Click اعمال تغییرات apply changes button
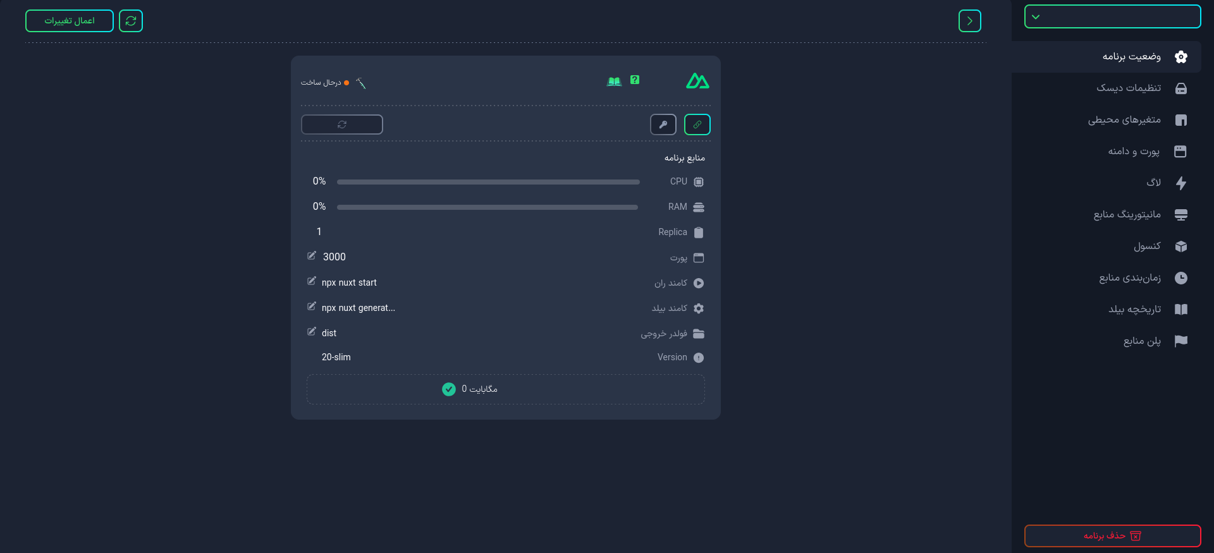The image size is (1214, 553). pos(70,21)
